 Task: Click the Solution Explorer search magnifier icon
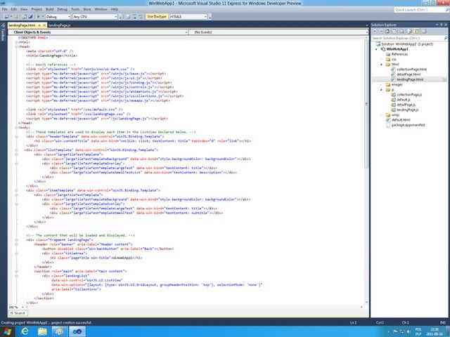point(446,38)
